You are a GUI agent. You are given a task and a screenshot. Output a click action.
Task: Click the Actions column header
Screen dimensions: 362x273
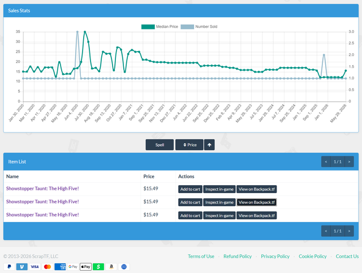pos(186,176)
